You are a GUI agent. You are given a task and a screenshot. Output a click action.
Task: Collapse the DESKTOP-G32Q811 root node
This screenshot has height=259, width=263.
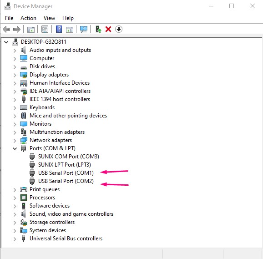6,42
